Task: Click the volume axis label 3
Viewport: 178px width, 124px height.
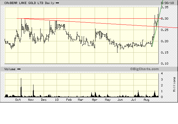Action: pos(162,80)
